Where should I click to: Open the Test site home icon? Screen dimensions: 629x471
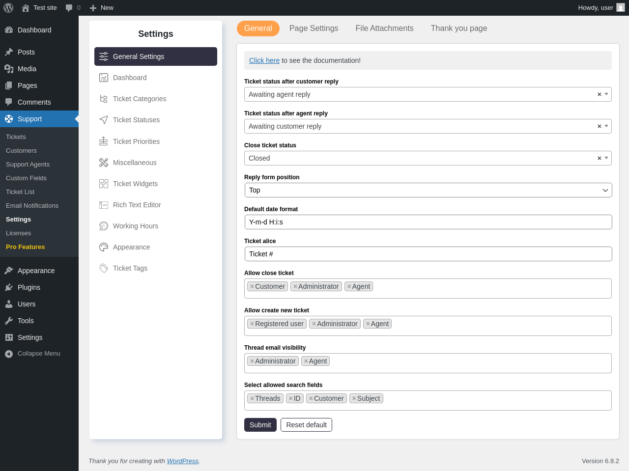point(26,8)
